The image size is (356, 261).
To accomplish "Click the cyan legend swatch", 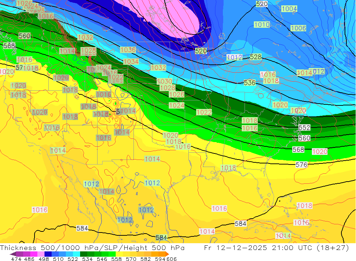I will [x=76, y=254].
